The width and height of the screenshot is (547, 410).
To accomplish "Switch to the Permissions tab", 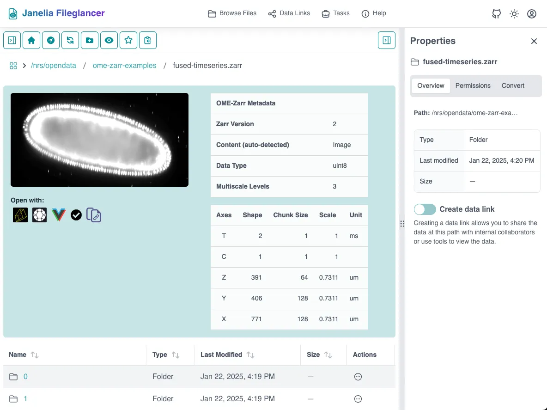I will point(473,86).
